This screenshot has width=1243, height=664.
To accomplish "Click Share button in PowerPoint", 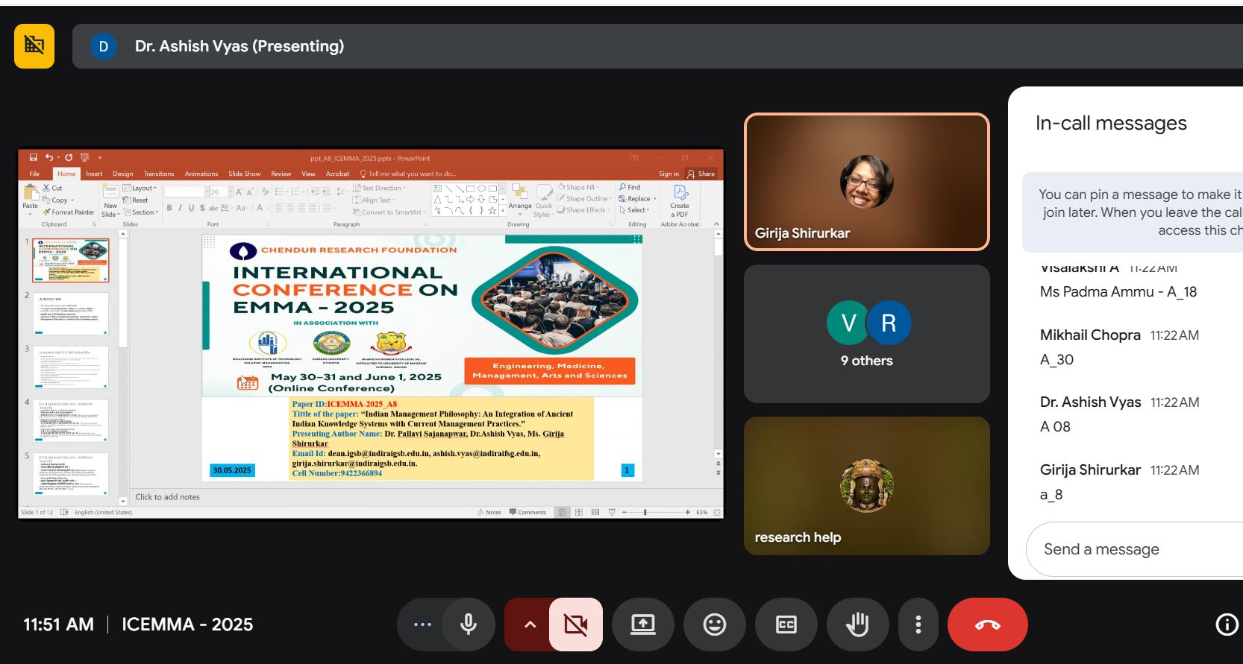I will pyautogui.click(x=701, y=174).
